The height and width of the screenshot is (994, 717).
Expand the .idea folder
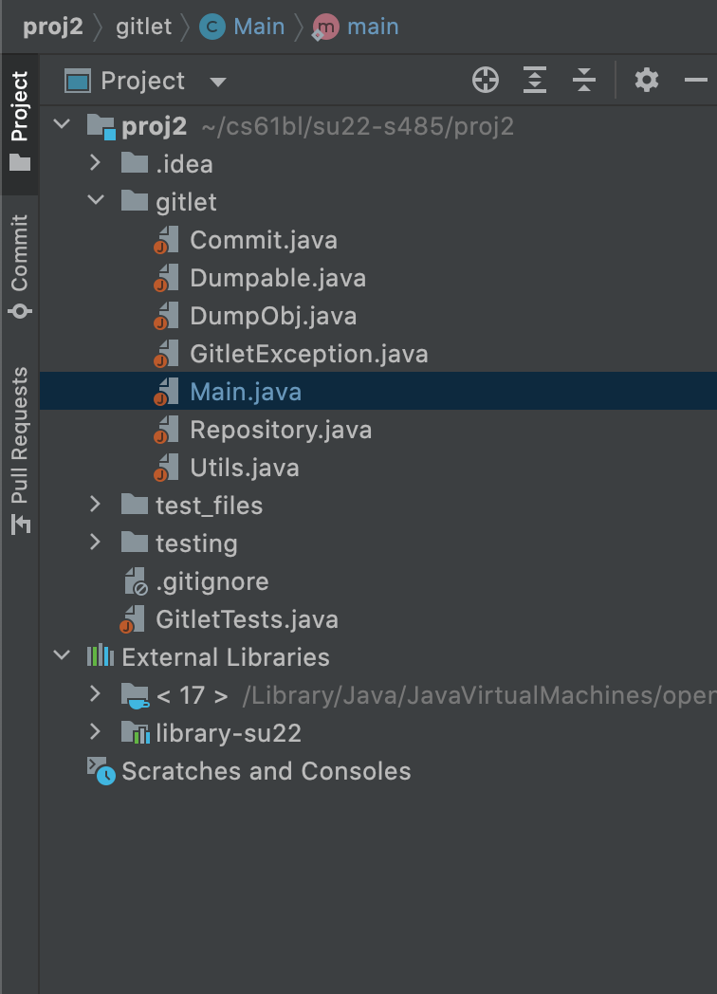[x=95, y=163]
